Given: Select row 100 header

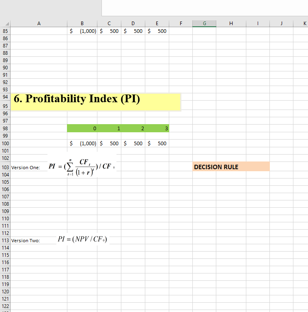Looking at the screenshot, I should (5, 144).
